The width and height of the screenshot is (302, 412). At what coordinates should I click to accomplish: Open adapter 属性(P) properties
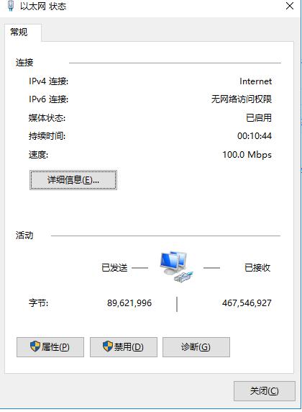[x=50, y=347]
